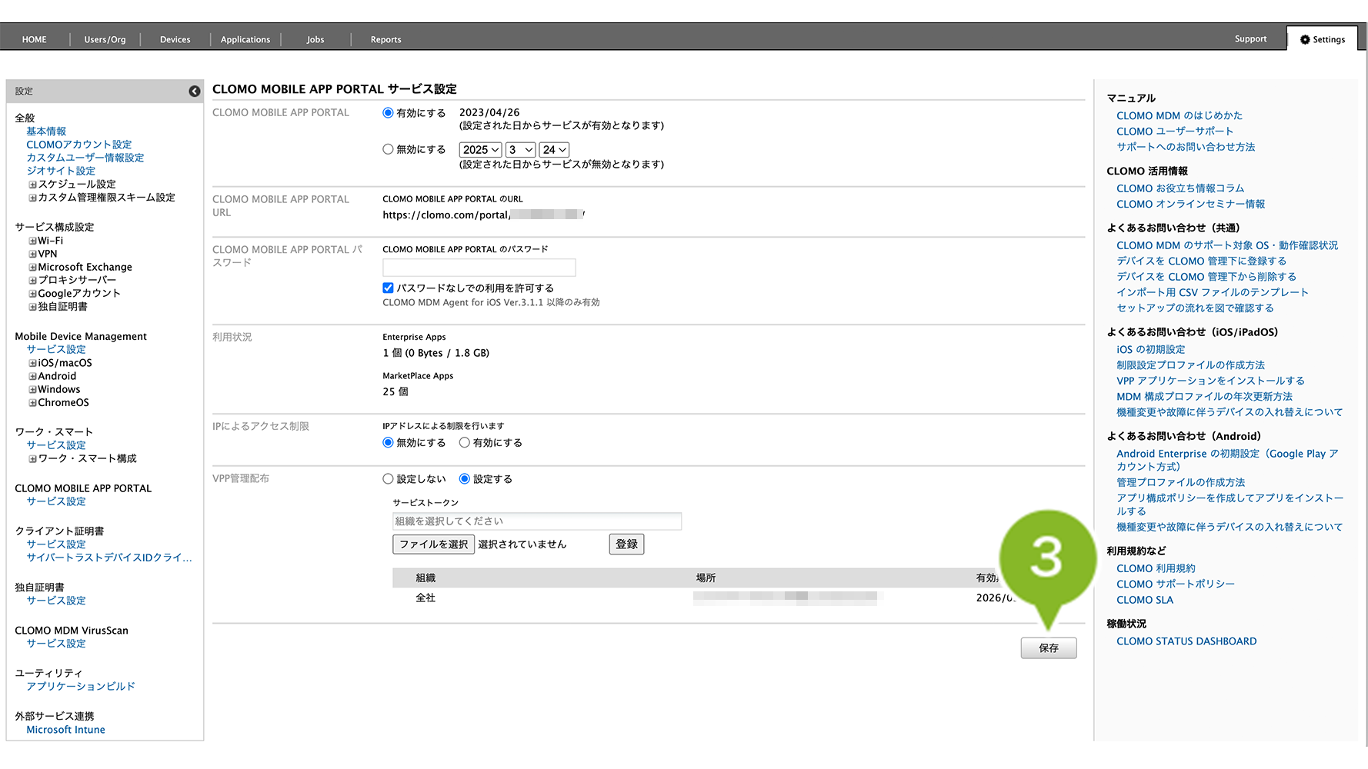Open the day dropdown showing 24
Image resolution: width=1368 pixels, height=769 pixels.
[554, 150]
